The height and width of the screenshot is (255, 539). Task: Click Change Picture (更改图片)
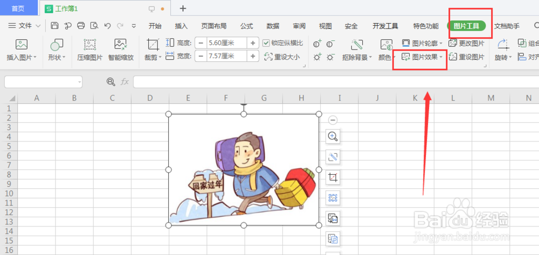point(467,43)
